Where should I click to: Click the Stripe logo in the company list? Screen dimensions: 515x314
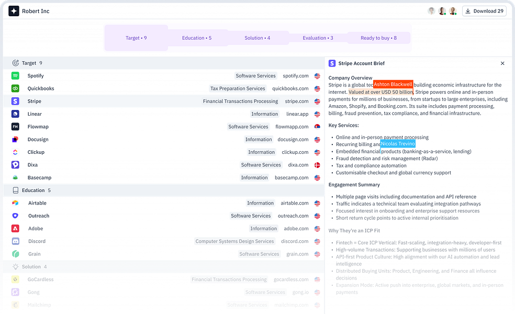[15, 101]
